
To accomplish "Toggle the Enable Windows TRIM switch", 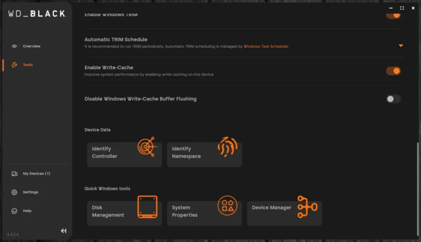I will (393, 15).
